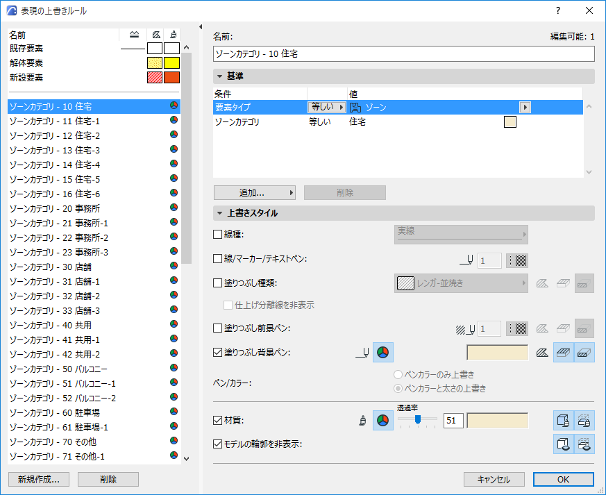Select rule ゾーンカテゴリ - 21 事務所-1
Screen dimensions: 606x495
(x=94, y=223)
